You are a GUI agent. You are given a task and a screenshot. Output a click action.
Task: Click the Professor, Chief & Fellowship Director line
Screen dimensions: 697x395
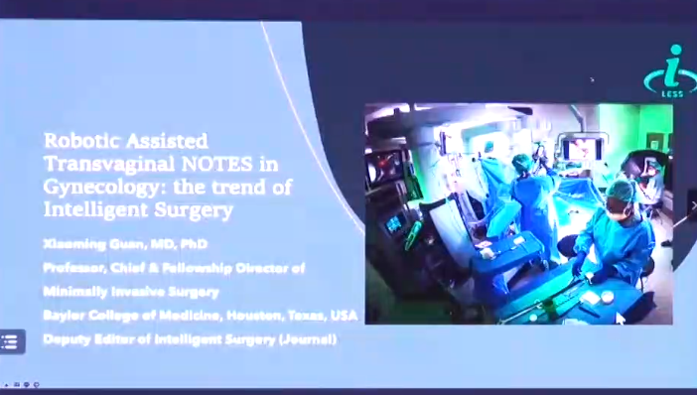coord(174,268)
